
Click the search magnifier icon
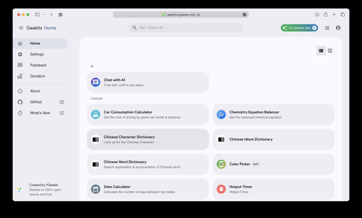coord(134,28)
